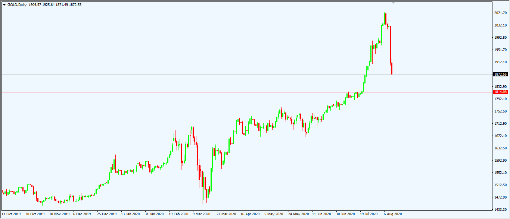This screenshot has width=510, height=219.
Task: Click the 6 Dec 2019 date label
Action: point(82,214)
